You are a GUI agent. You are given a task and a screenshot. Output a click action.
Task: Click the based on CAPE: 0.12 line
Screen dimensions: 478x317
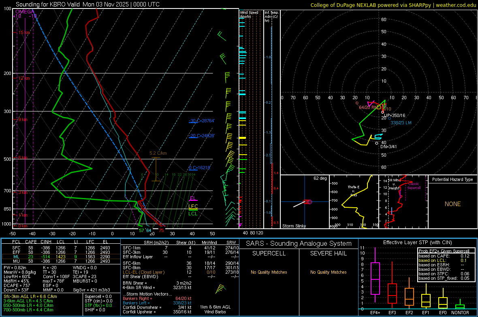(x=444, y=256)
